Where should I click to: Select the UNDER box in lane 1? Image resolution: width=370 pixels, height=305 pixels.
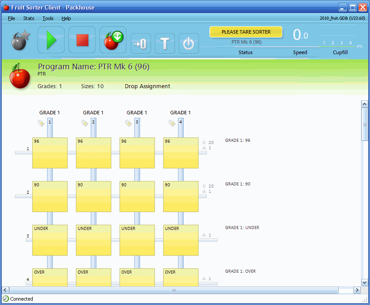(x=50, y=240)
